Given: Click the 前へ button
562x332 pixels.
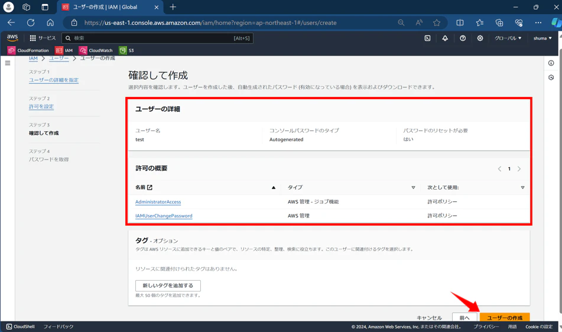Looking at the screenshot, I should click(x=464, y=317).
